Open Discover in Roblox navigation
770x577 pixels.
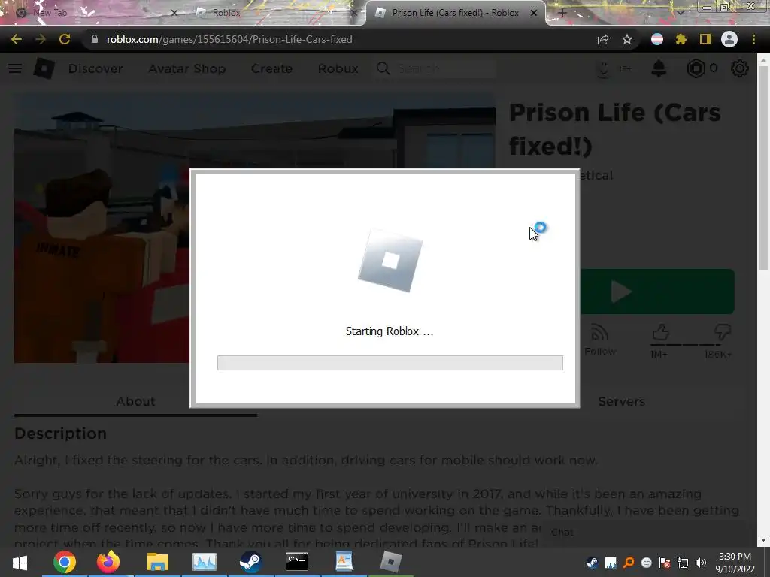pos(95,68)
